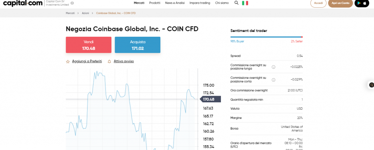Image resolution: width=374 pixels, height=150 pixels.
Task: Open the Chi siamo menu
Action: [222, 3]
